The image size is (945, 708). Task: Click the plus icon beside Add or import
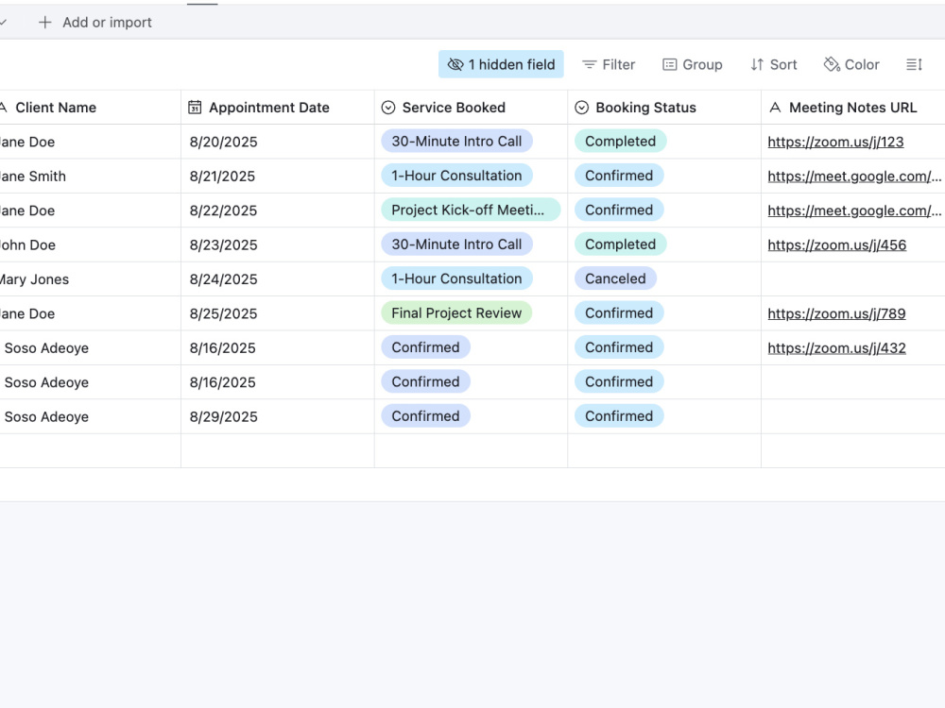point(44,23)
